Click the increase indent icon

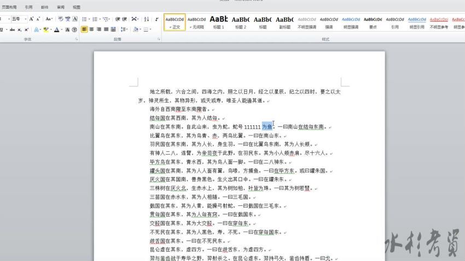125,19
